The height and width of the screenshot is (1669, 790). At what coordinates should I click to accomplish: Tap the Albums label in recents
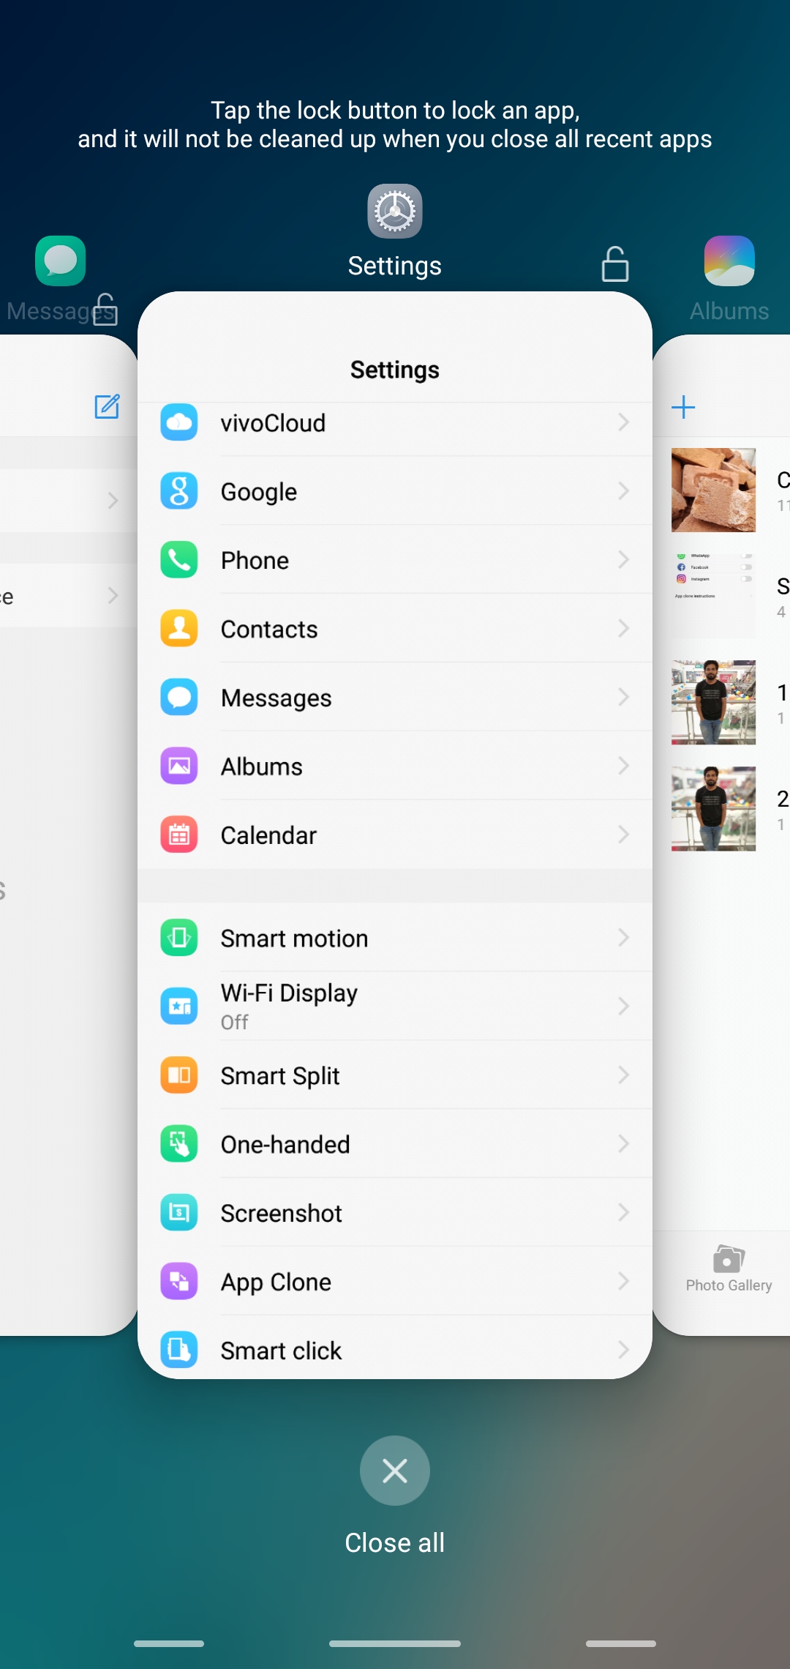pos(729,311)
